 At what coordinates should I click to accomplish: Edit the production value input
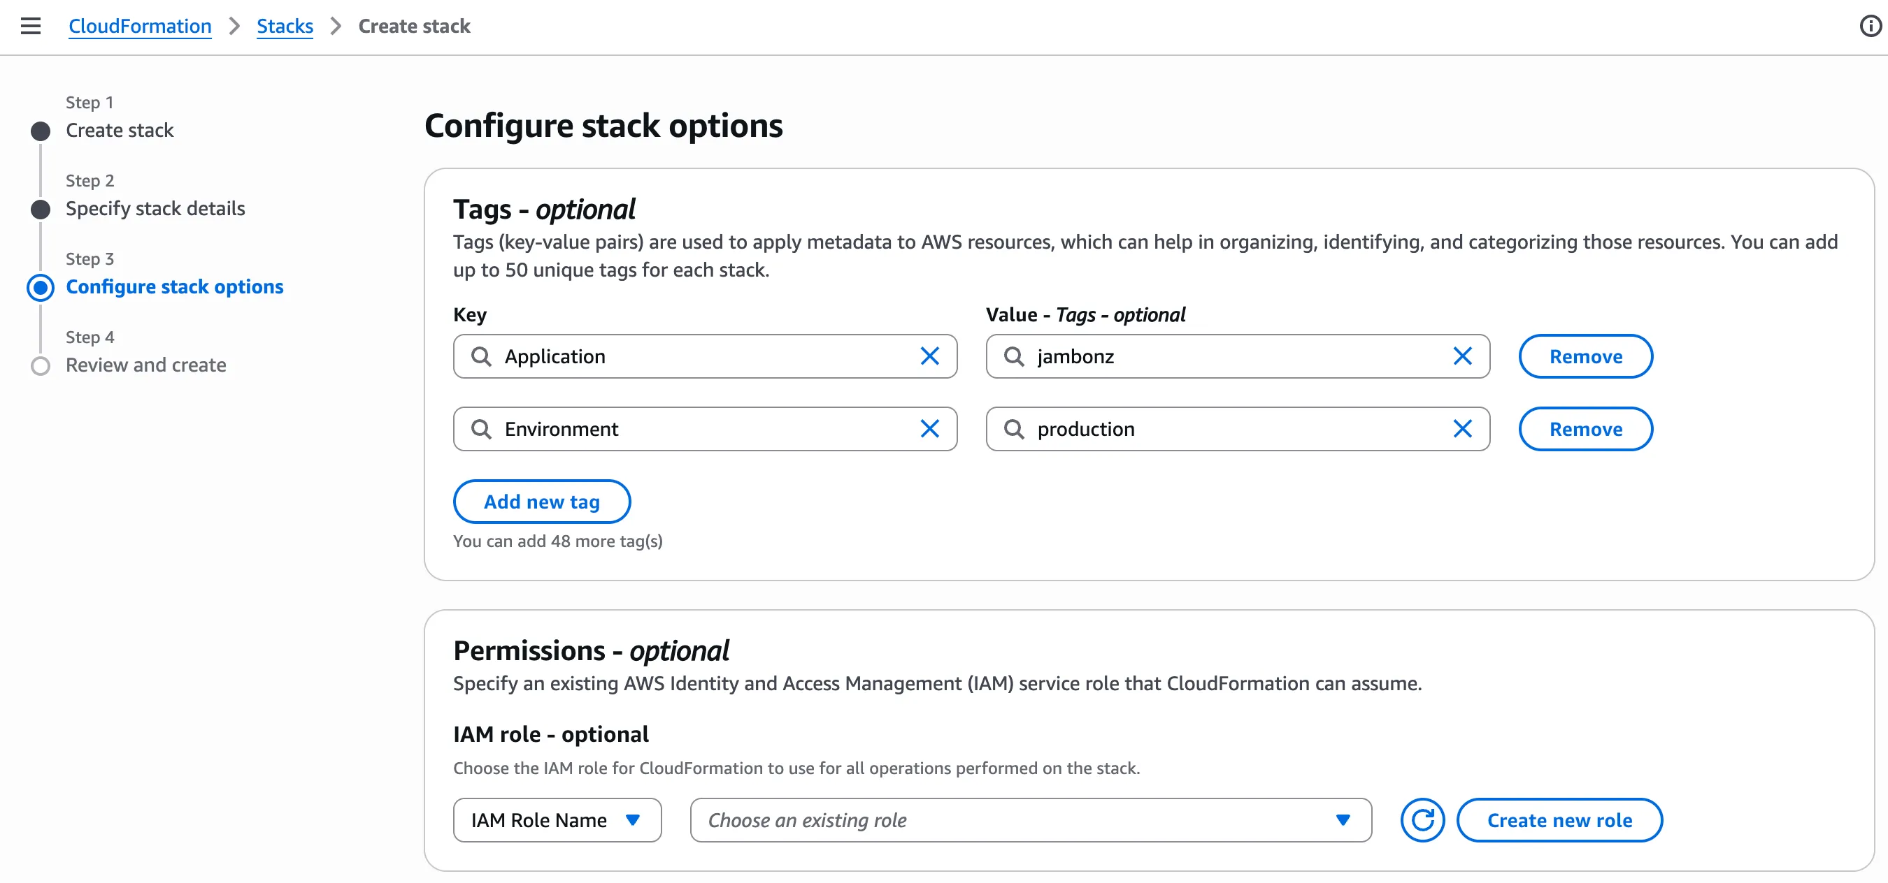tap(1238, 429)
